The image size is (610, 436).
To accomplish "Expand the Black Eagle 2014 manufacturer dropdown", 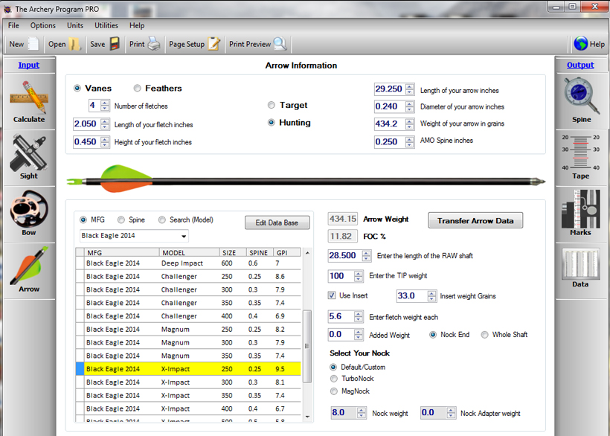I will 183,236.
